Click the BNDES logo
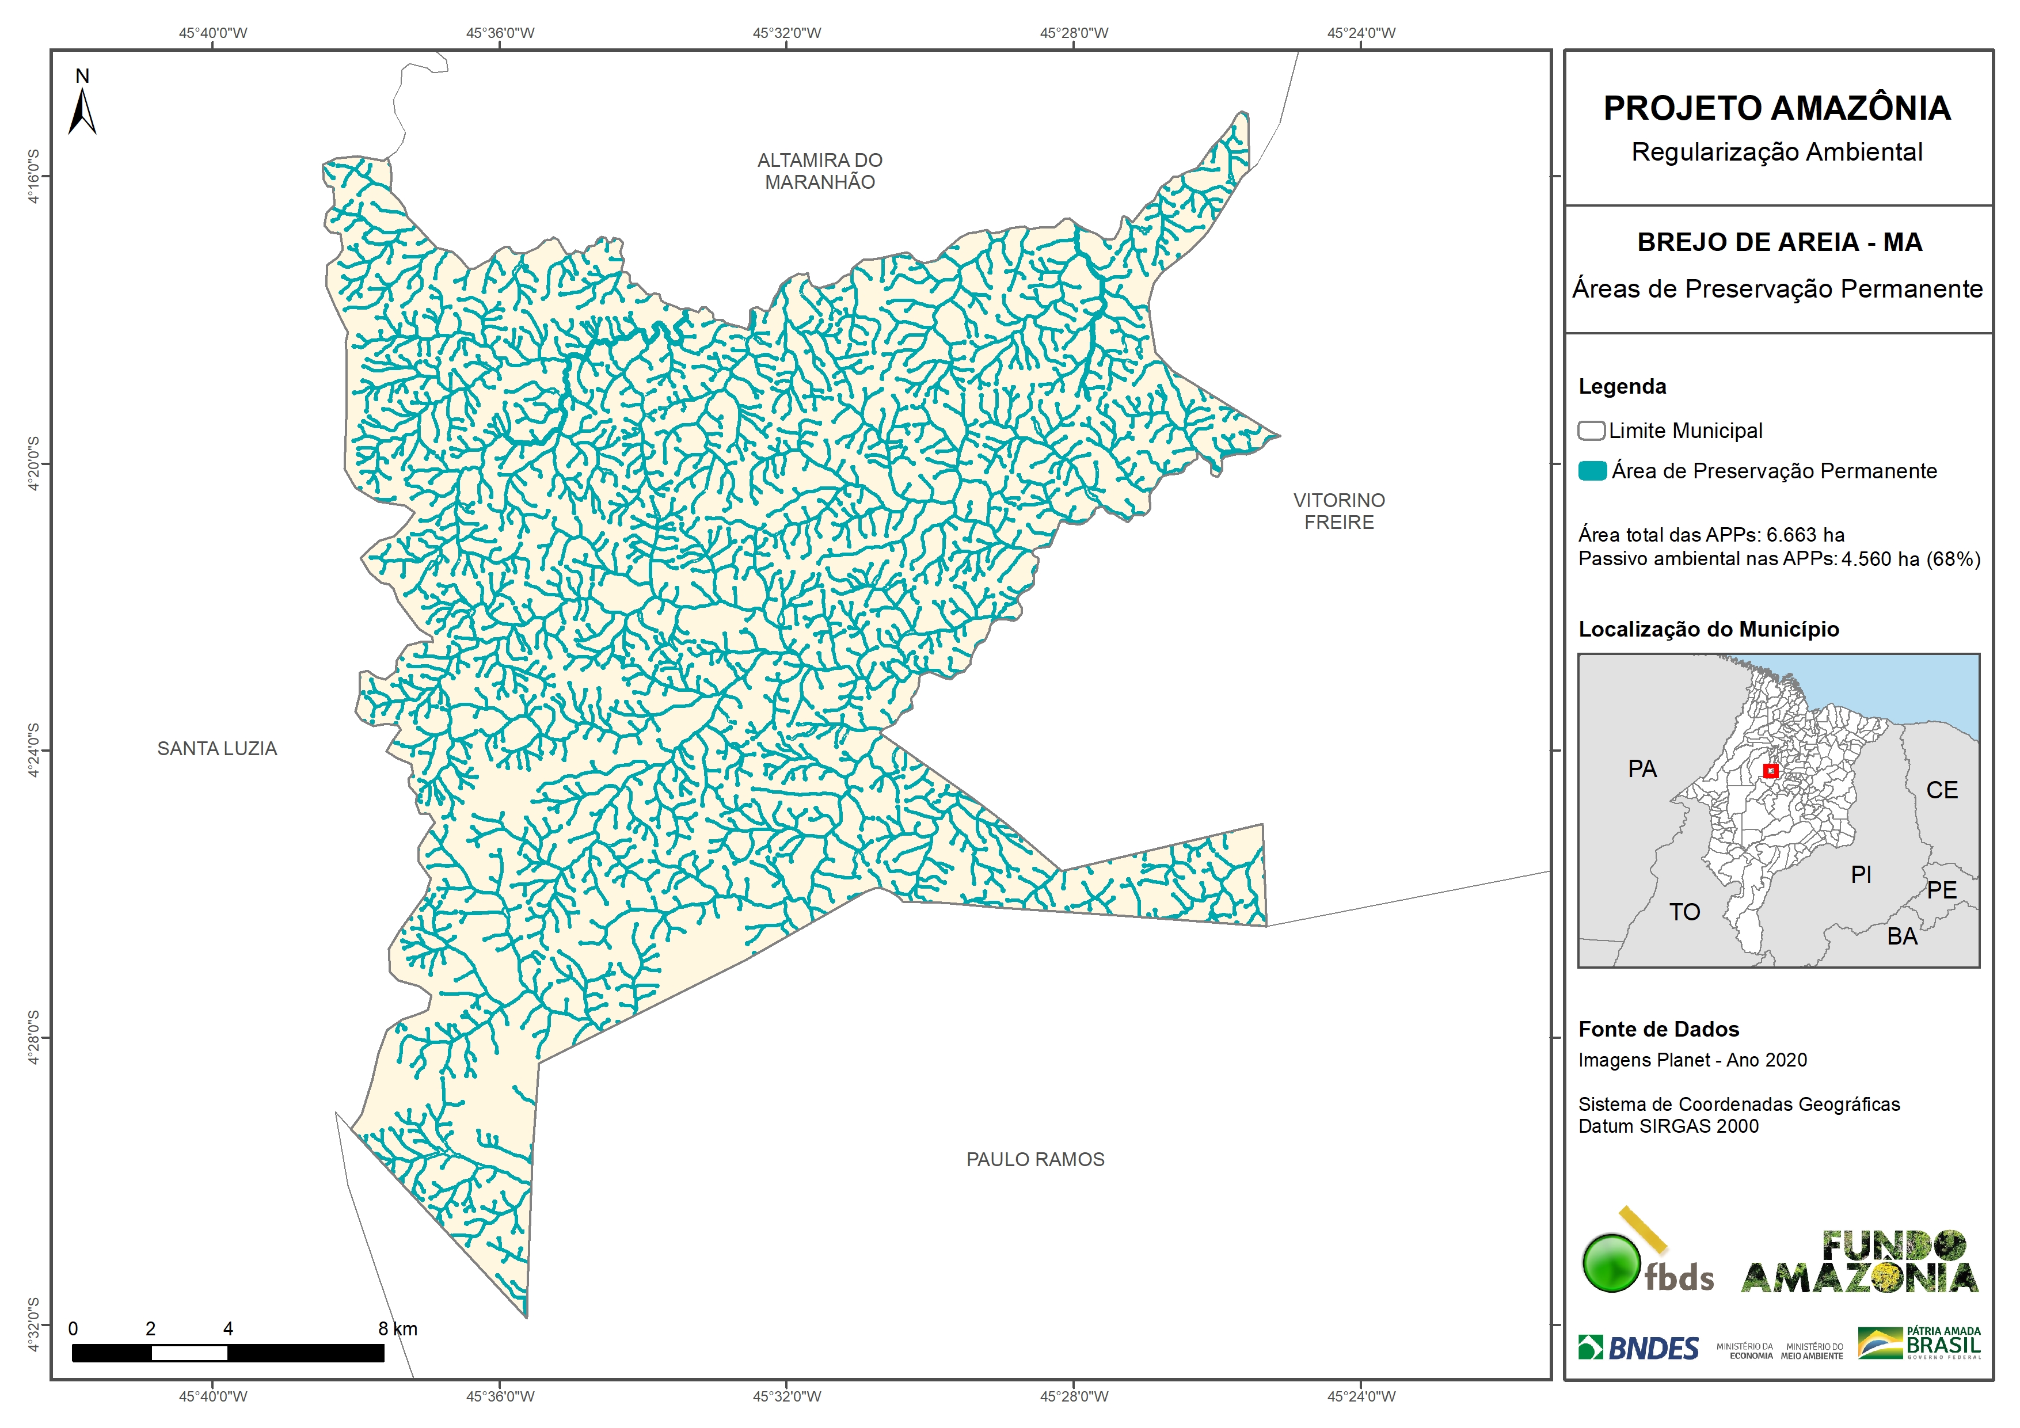 tap(1638, 1348)
